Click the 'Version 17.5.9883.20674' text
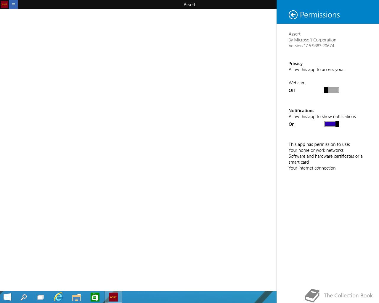Screen dimensions: 379x303 [311, 46]
